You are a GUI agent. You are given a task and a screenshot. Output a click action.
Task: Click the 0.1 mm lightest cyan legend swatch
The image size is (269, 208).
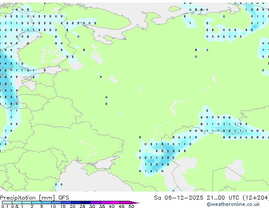point(7,202)
